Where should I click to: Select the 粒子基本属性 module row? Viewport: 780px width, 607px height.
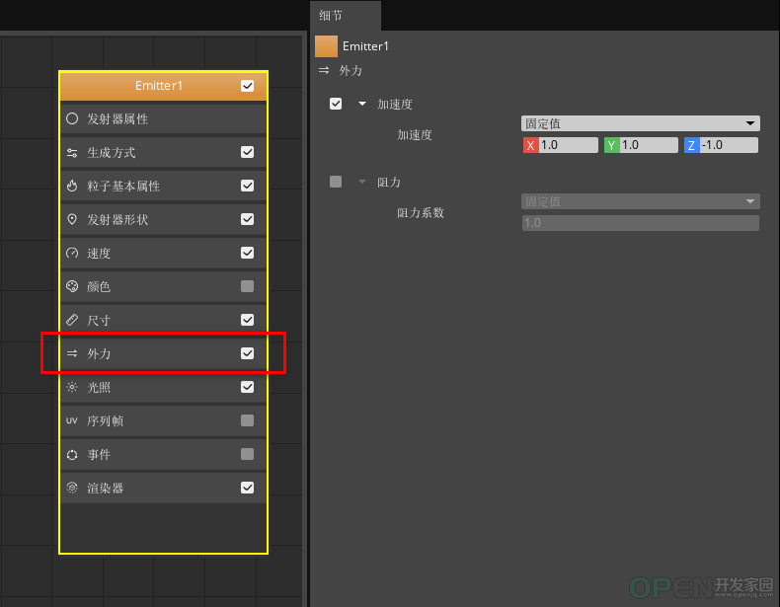(163, 186)
